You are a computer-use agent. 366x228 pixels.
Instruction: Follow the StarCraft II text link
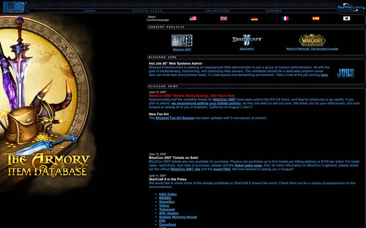pos(247,49)
